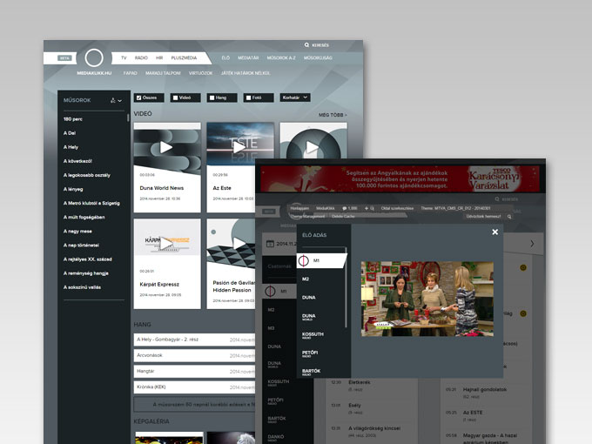
Task: Go to MŰSORÚJSÁG in the top menu
Action: click(x=318, y=57)
